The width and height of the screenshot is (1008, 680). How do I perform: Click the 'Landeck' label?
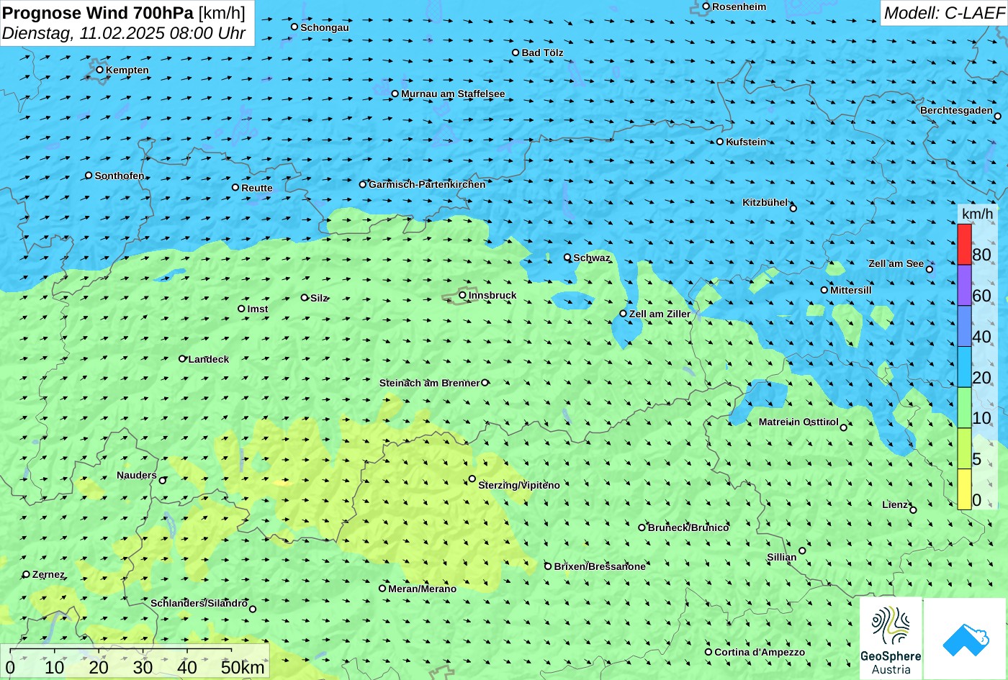209,359
